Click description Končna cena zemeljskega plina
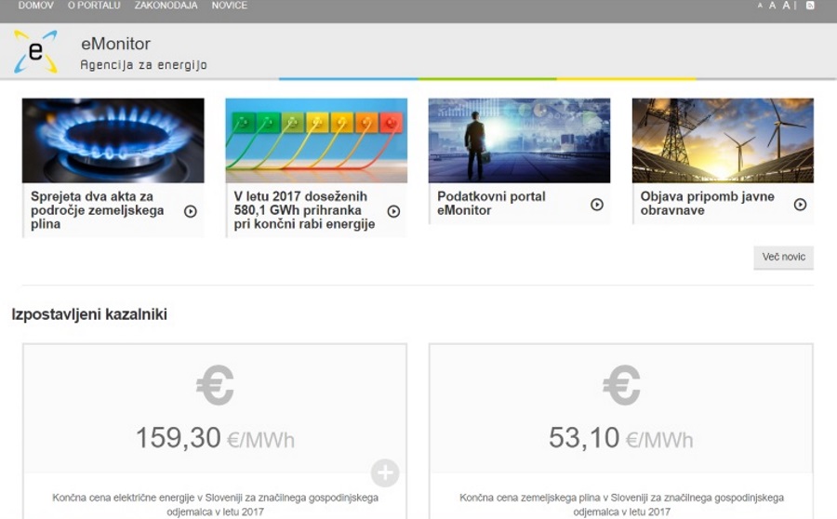Screen dimensions: 837x519 pos(622,504)
